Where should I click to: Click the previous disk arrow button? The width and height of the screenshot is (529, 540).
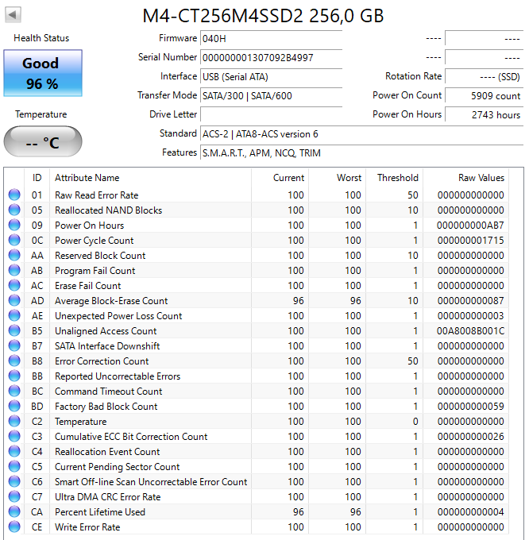[x=14, y=15]
